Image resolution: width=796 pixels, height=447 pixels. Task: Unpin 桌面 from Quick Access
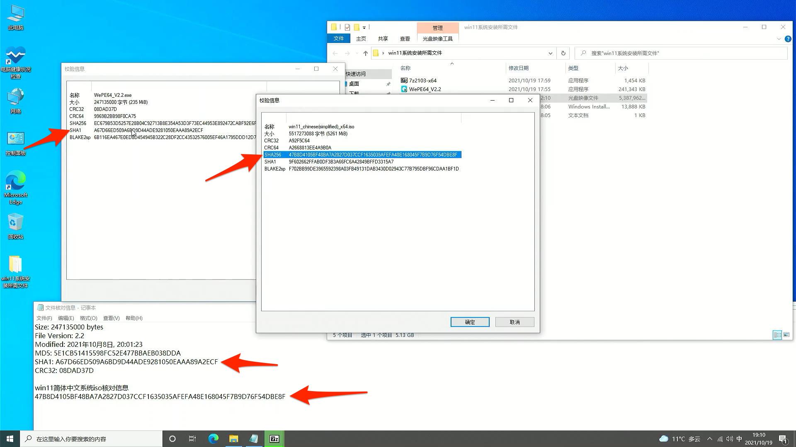pos(388,83)
